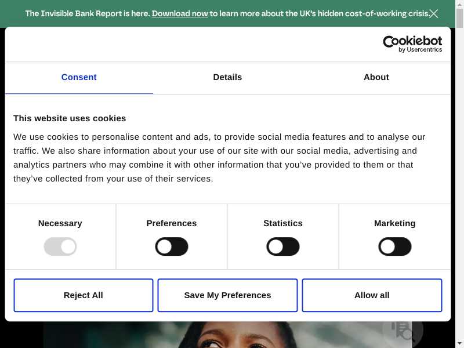Screen dimensions: 464x348
Task: Switch to the Consent tab
Action: [79, 77]
